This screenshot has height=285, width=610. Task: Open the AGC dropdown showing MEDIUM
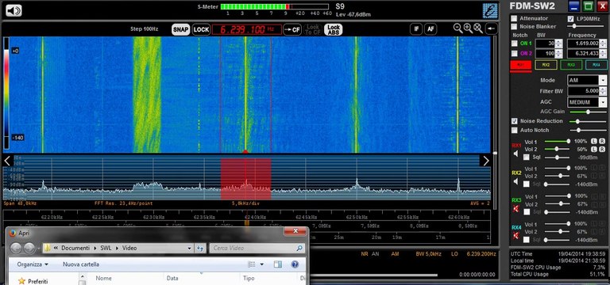pos(603,102)
